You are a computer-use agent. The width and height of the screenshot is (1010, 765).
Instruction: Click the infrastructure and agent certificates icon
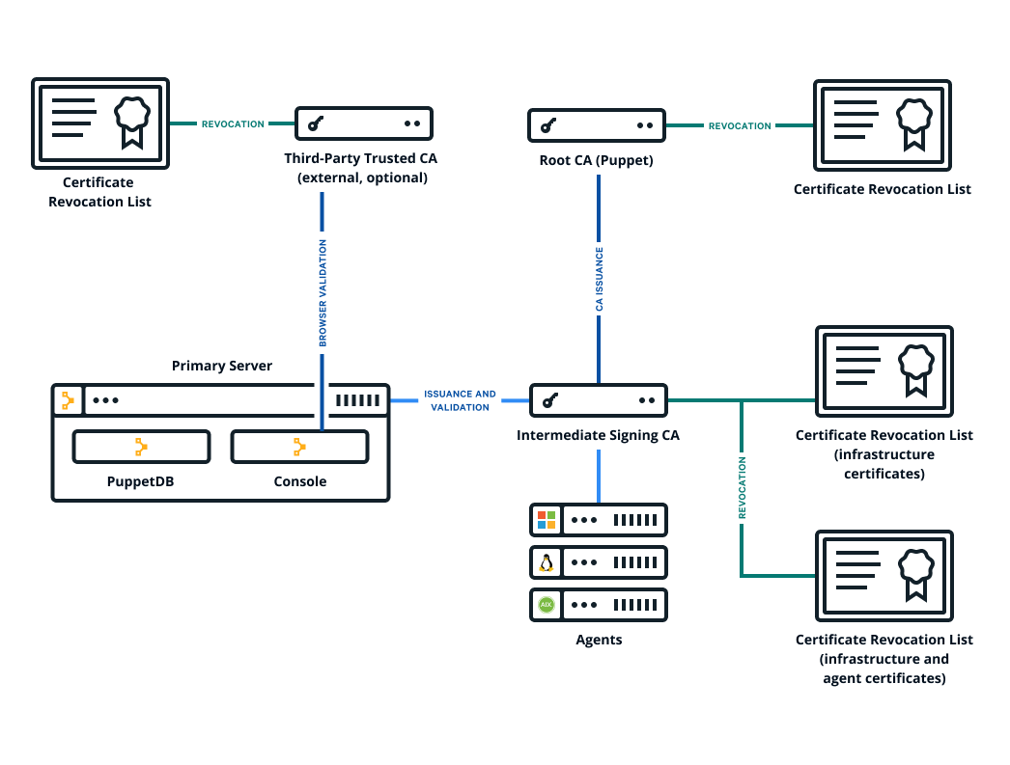884,575
